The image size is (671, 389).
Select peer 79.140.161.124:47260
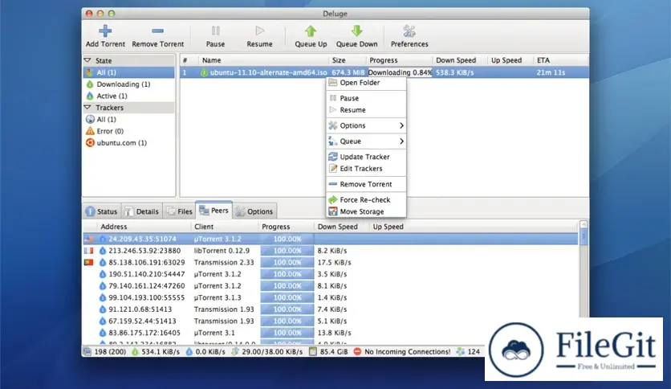(x=330, y=286)
